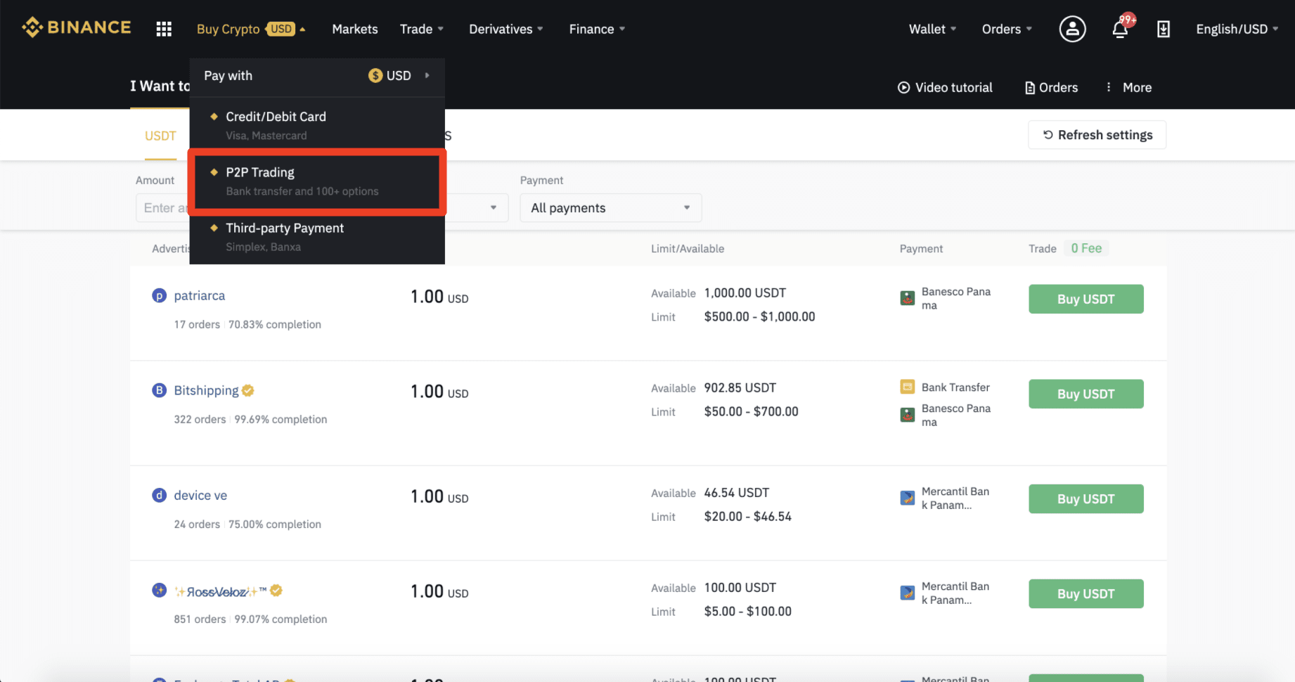Viewport: 1295px width, 682px height.
Task: Open the user account profile icon
Action: (x=1072, y=29)
